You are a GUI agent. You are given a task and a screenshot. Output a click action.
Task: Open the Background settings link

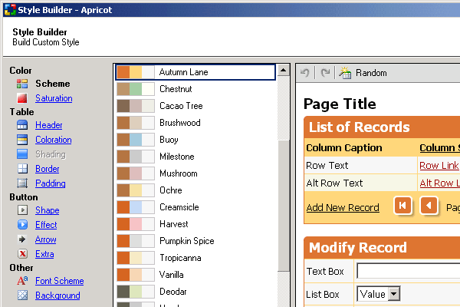coord(58,295)
